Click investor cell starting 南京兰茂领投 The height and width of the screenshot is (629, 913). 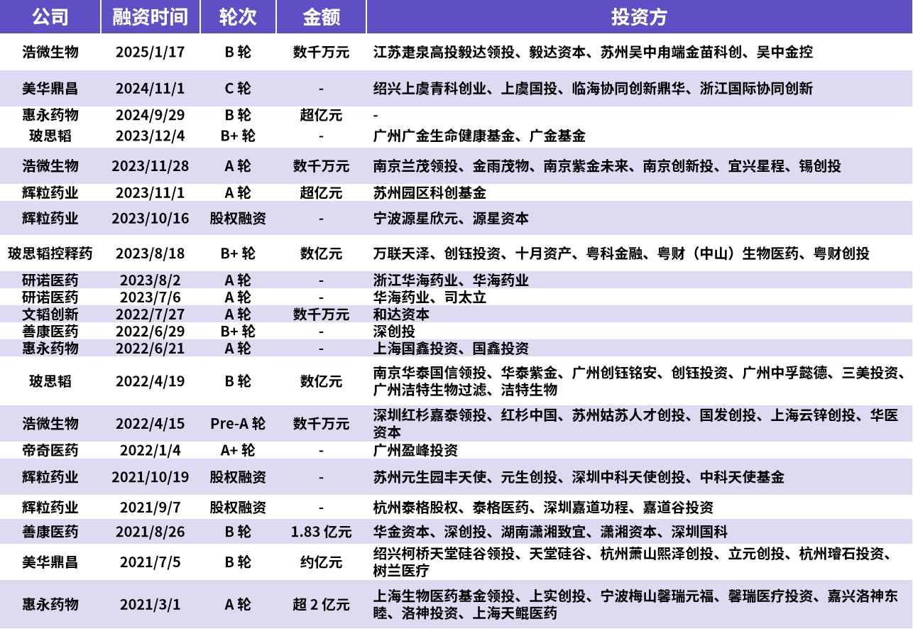coord(607,166)
